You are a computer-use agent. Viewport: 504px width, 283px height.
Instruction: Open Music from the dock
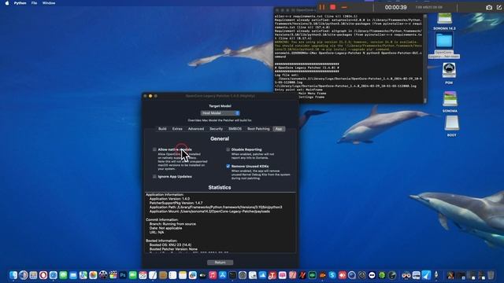213,275
